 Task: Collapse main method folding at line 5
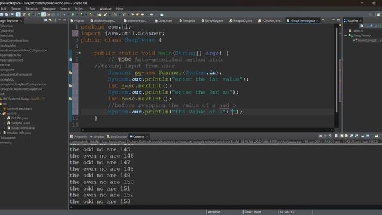click(79, 53)
